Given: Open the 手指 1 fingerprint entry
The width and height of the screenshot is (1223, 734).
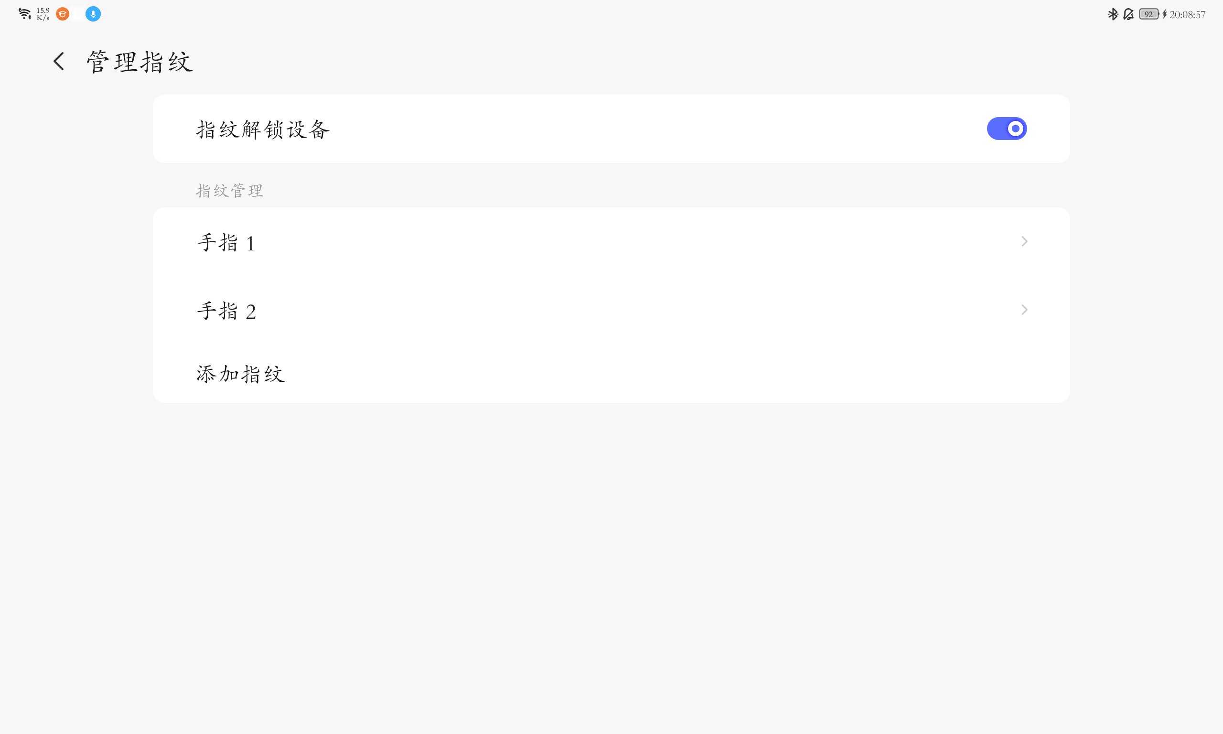Looking at the screenshot, I should [x=611, y=242].
